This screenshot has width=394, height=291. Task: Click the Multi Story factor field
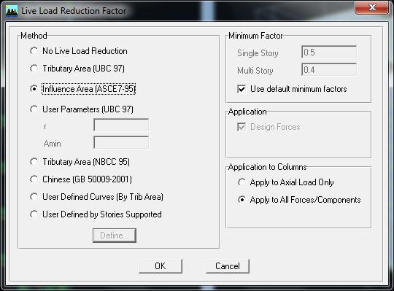(329, 70)
